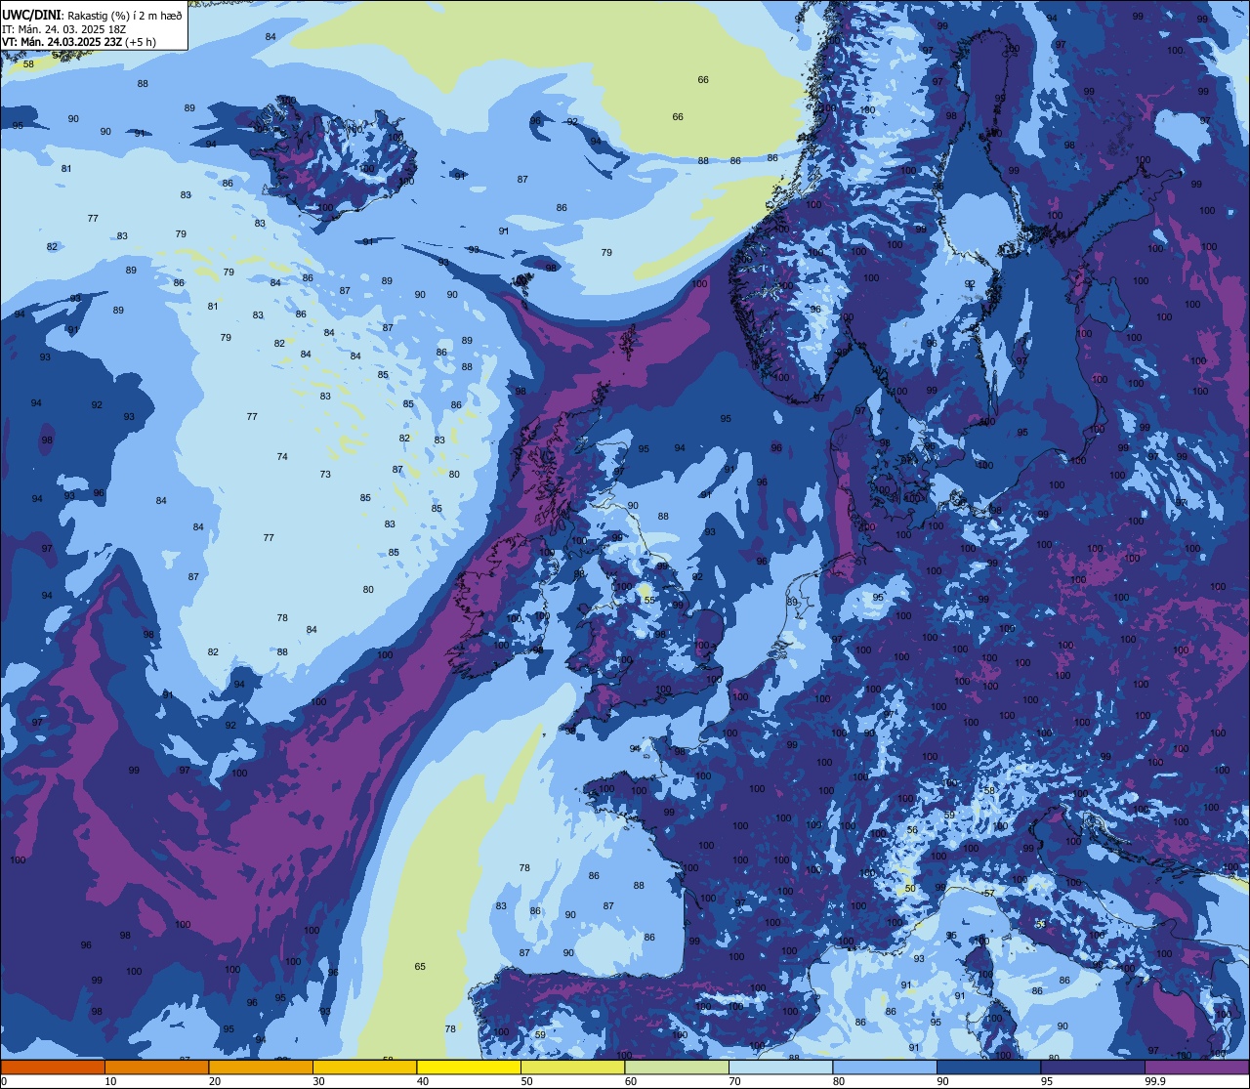This screenshot has width=1250, height=1089.
Task: Select the 90–95% dark blue legend swatch
Action: pos(988,1067)
